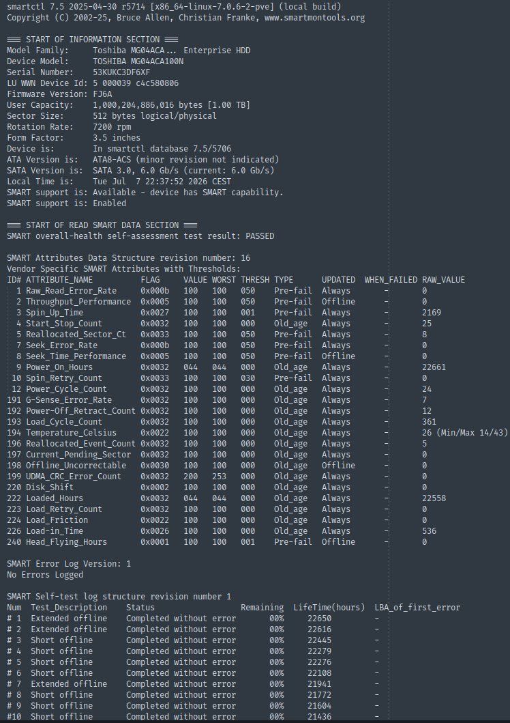
Task: Click the Load_Cycle_Count raw value 361
Action: [x=429, y=422]
